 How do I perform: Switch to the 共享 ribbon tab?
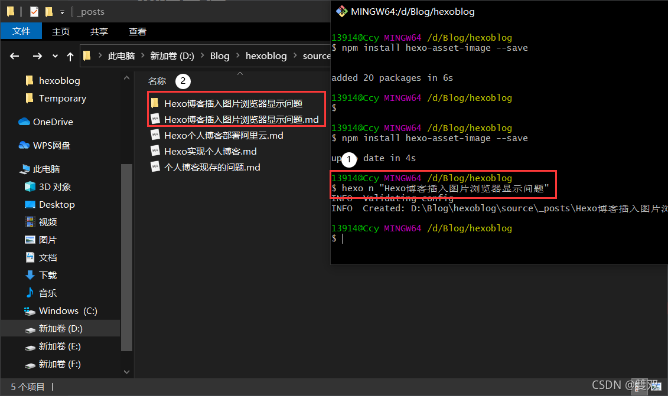point(99,31)
